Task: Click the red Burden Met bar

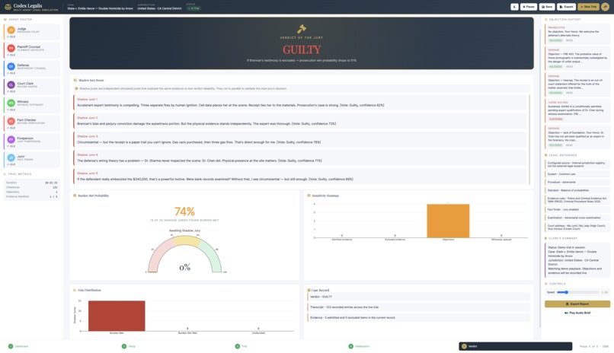Action: tap(117, 316)
